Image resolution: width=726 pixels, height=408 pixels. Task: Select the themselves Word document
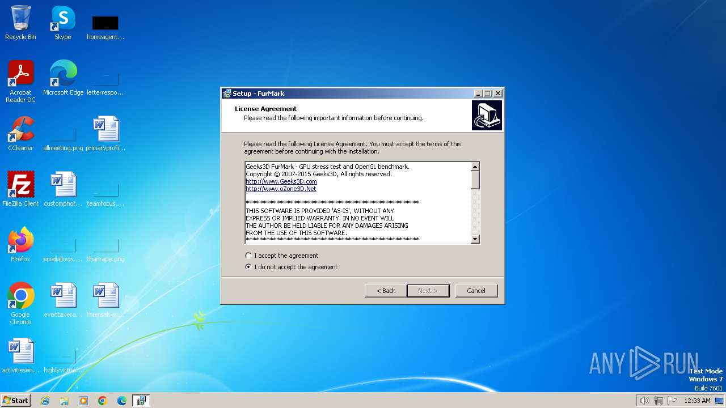105,300
